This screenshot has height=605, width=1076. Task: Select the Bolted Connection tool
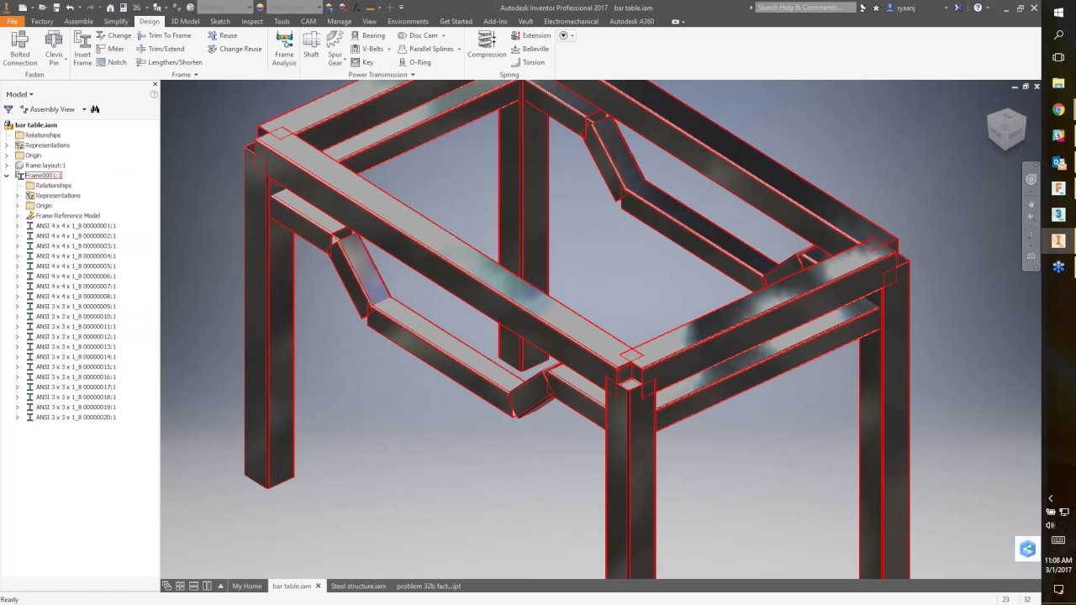(19, 49)
